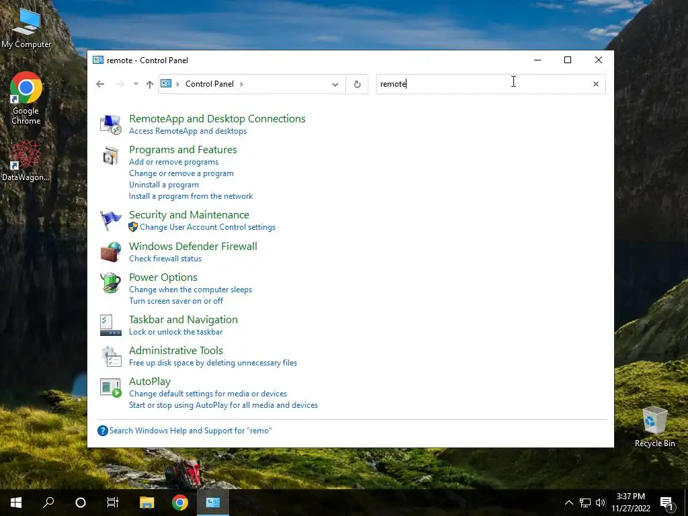Open Chrome from the taskbar
Image resolution: width=688 pixels, height=516 pixels.
pos(180,503)
